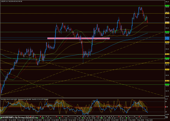Select the blue 93.79 price tag
170x121 pixels.
[167, 37]
